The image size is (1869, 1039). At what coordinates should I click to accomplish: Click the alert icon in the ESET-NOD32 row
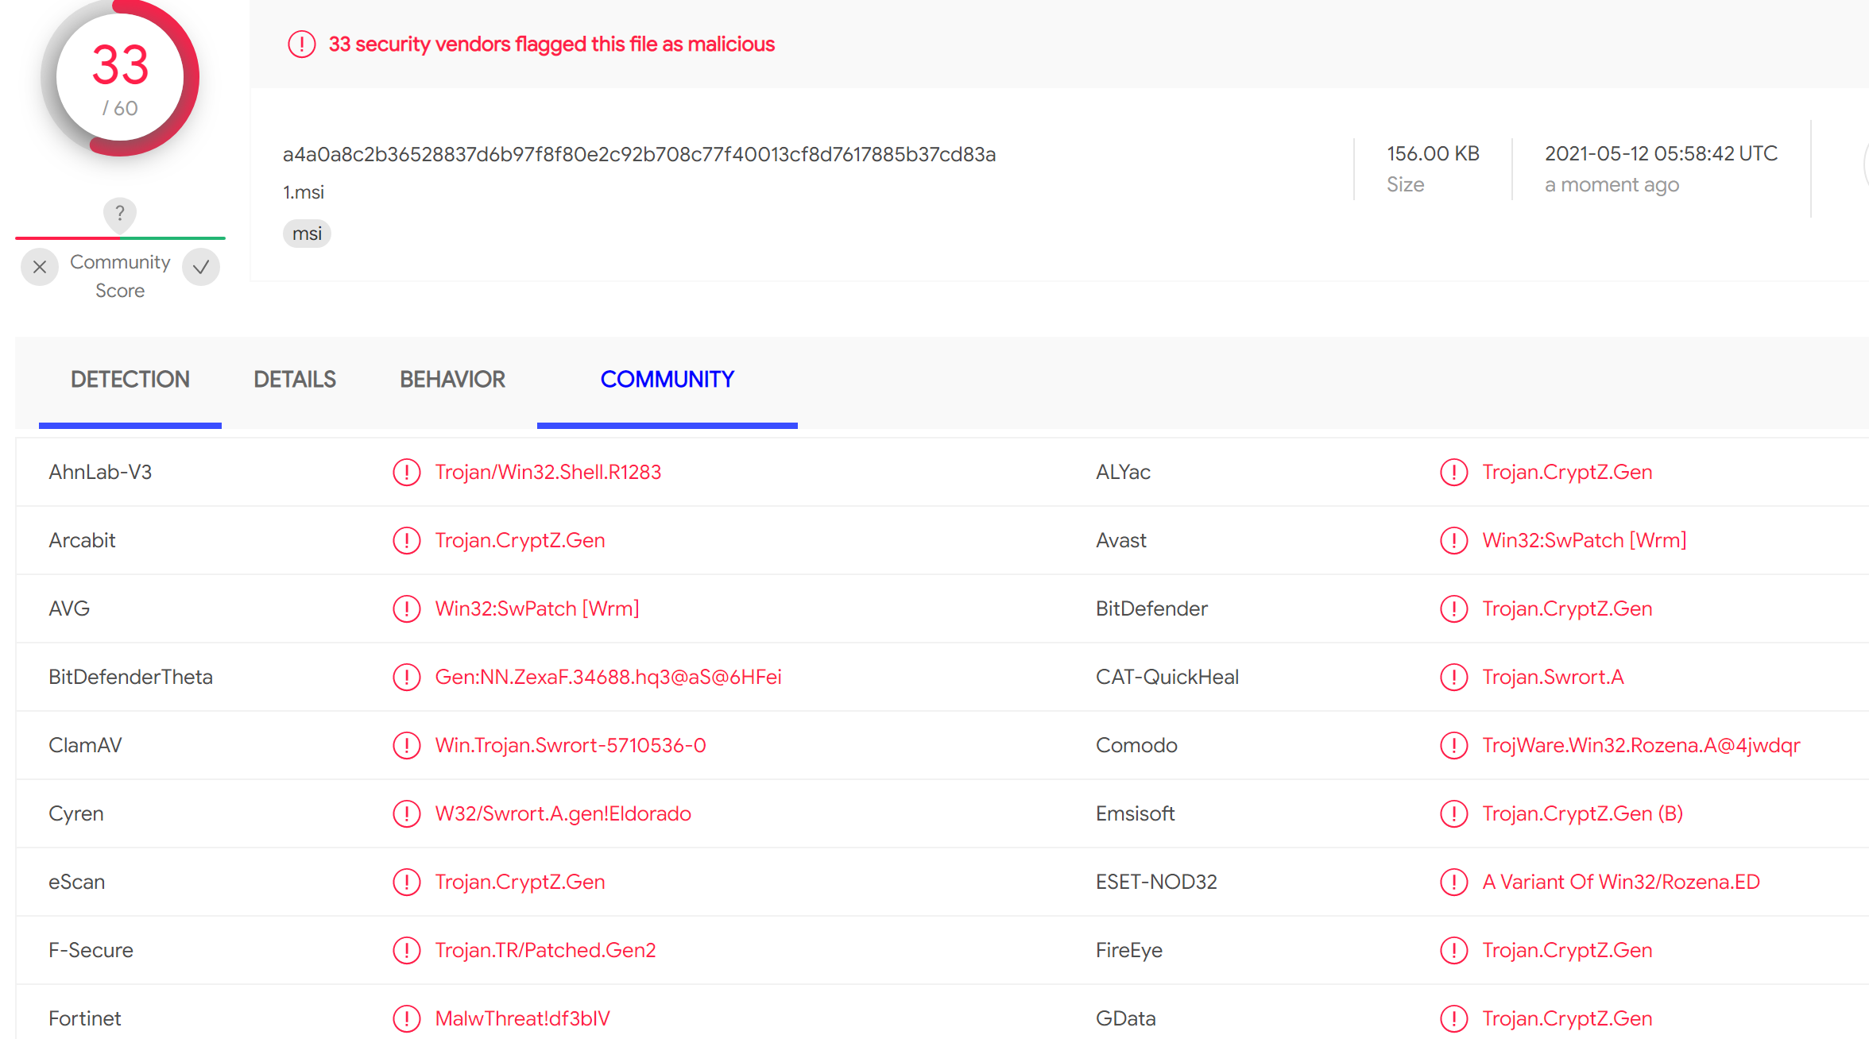coord(1454,882)
